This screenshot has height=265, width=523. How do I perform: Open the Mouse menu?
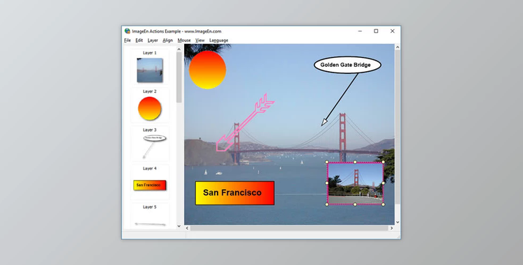(184, 40)
